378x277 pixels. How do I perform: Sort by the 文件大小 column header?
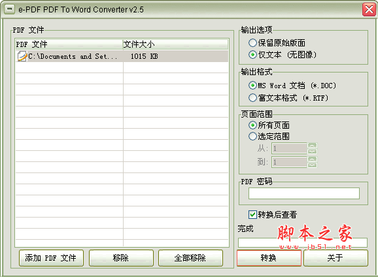pos(175,44)
